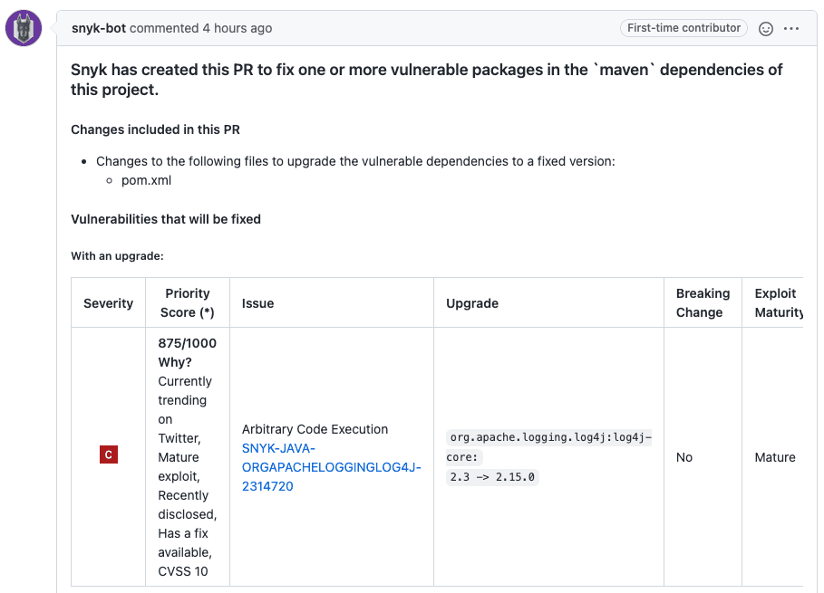
Task: Click the First-time contributor badge
Action: click(x=683, y=28)
